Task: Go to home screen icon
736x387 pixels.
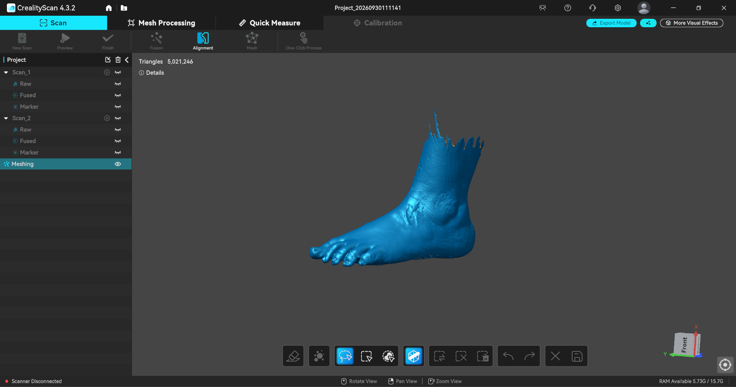Action: 109,8
